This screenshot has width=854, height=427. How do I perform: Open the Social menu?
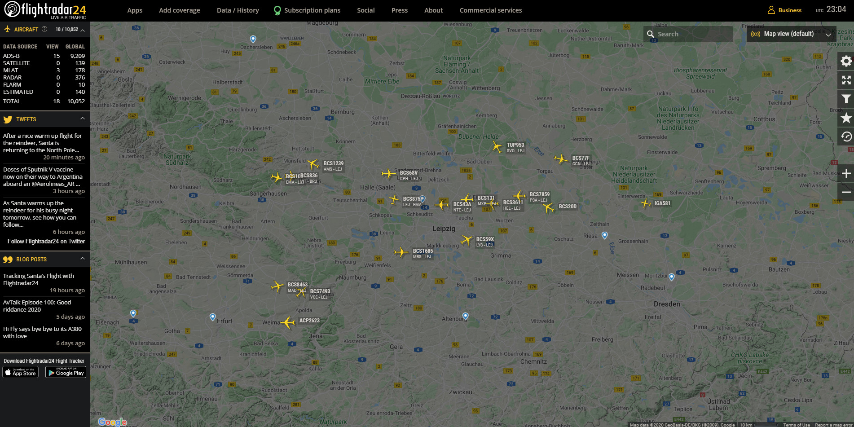tap(366, 10)
